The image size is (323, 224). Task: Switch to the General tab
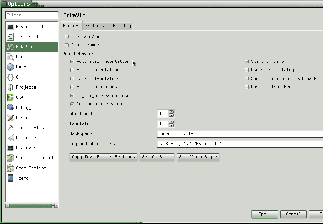coord(72,26)
